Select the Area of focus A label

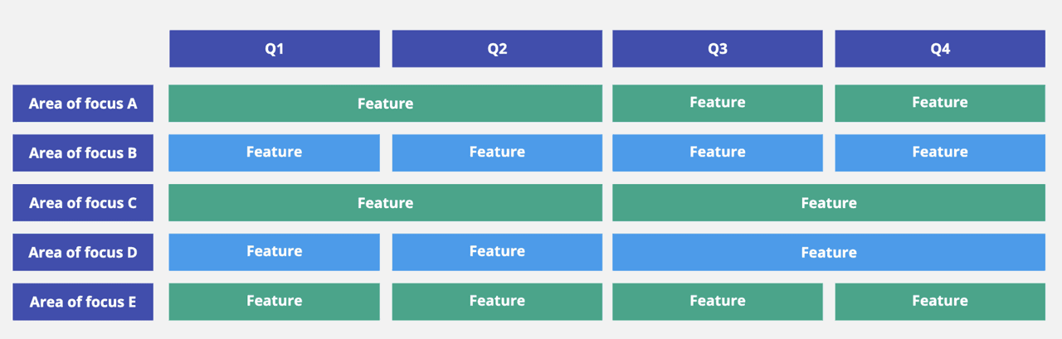[83, 104]
